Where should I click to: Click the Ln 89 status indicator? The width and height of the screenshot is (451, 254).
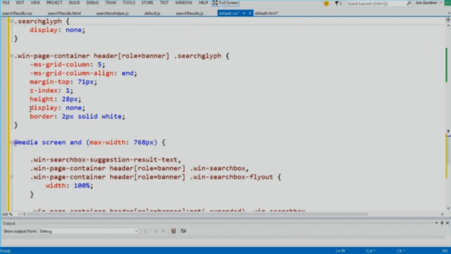(340, 251)
